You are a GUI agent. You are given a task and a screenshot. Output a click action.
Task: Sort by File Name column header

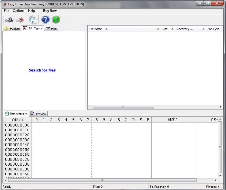point(115,29)
